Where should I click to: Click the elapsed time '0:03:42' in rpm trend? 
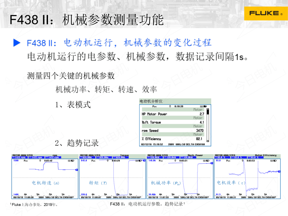coord(48,161)
